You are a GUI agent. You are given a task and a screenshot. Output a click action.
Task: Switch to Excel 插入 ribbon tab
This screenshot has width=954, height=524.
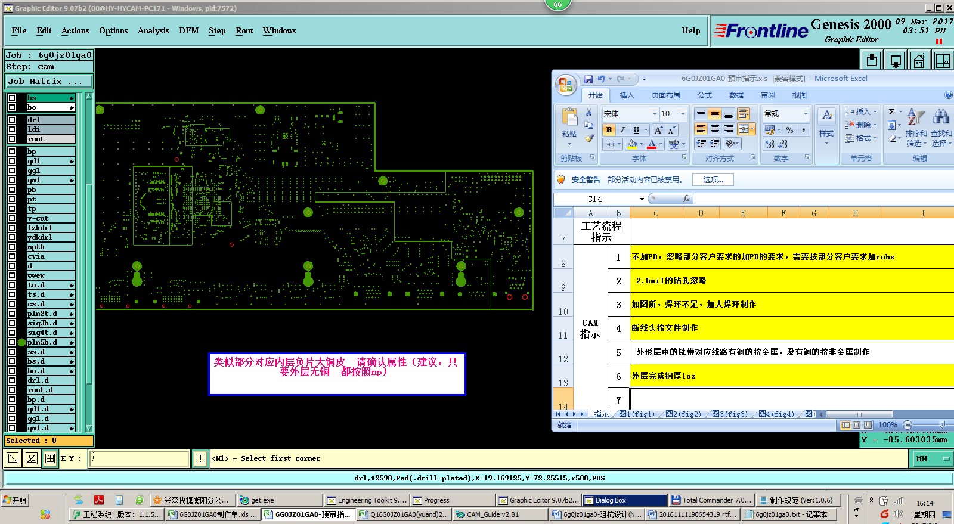[627, 95]
